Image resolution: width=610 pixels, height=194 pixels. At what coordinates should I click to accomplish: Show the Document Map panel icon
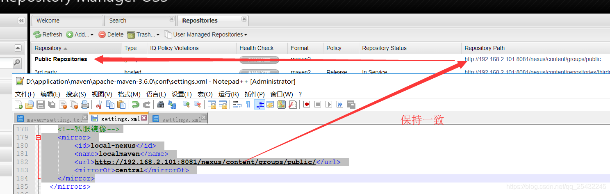(282, 105)
